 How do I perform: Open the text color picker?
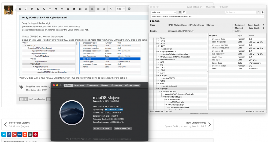coord(111,9)
